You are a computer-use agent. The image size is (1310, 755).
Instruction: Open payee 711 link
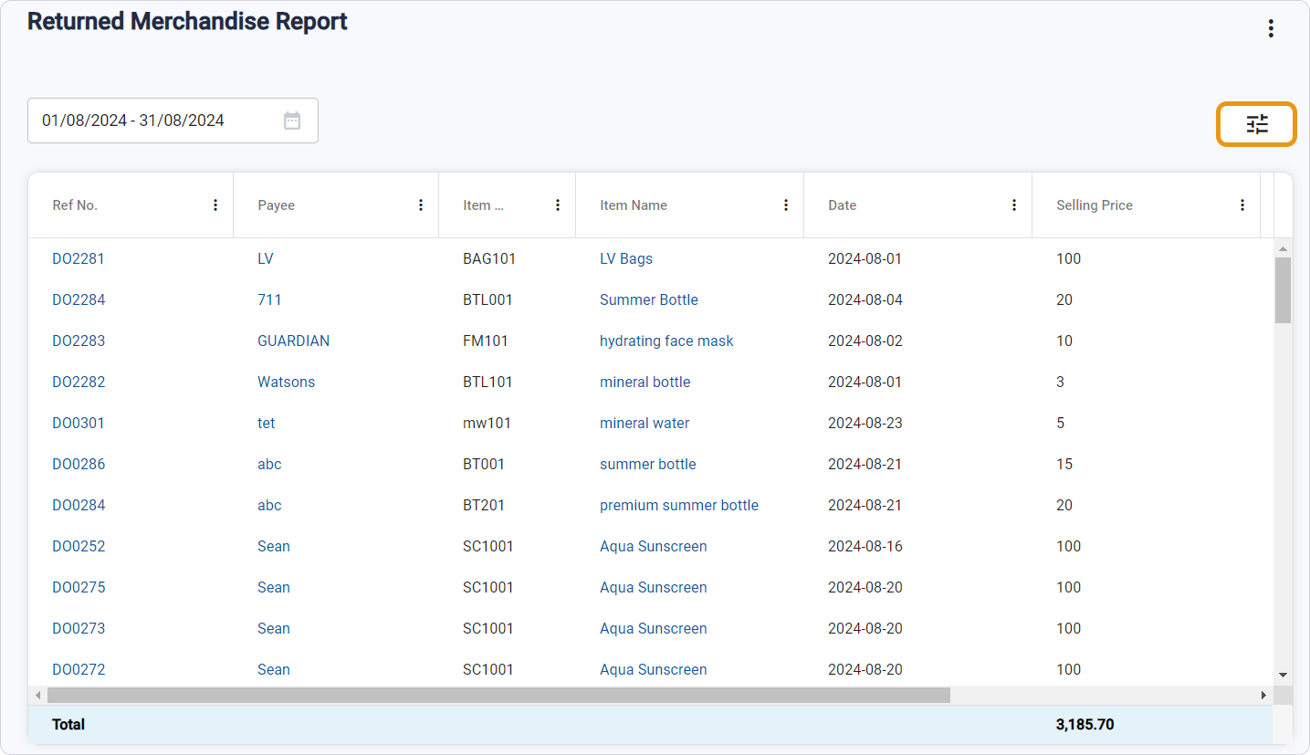click(269, 299)
